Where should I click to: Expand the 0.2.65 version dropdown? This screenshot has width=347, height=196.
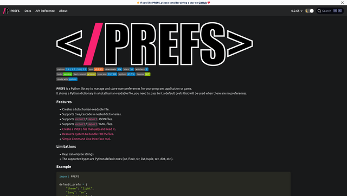tap(297, 11)
